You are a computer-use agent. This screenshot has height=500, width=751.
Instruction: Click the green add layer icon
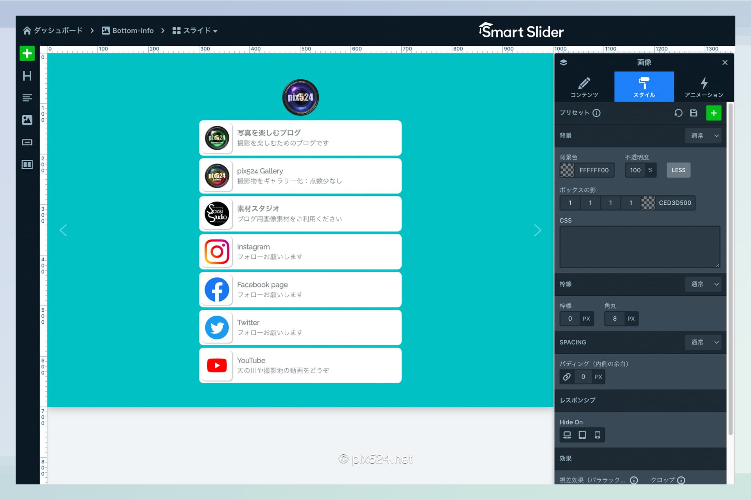(27, 54)
